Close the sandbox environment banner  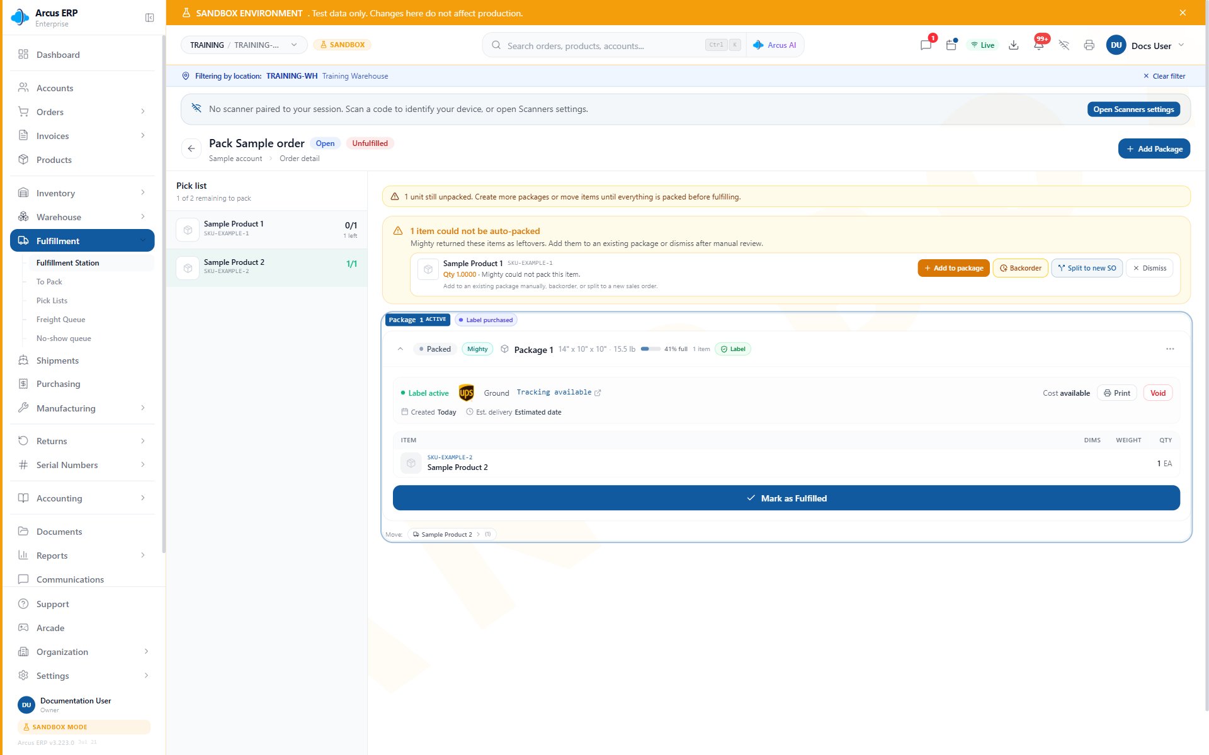[x=1183, y=13]
